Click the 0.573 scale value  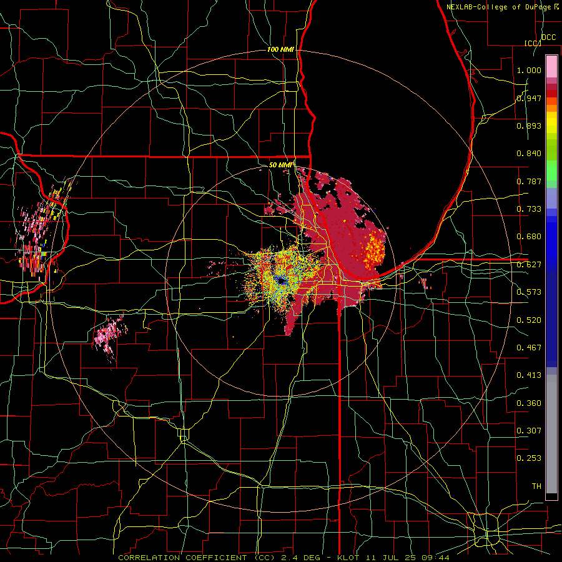(x=529, y=292)
